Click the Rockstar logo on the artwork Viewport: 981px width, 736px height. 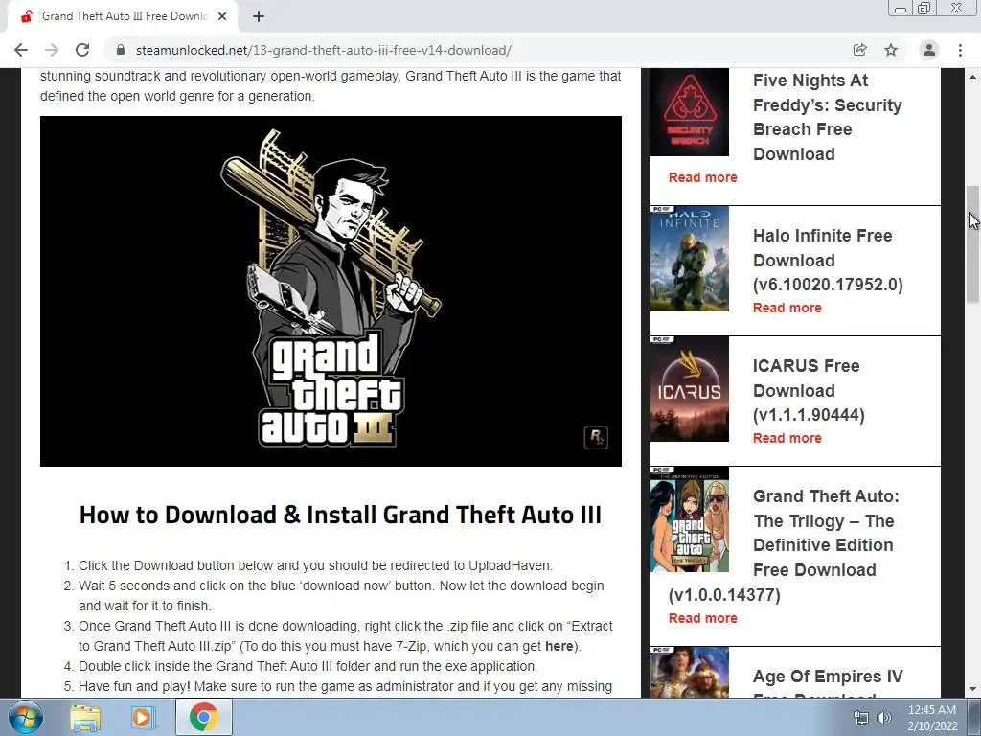coord(596,437)
